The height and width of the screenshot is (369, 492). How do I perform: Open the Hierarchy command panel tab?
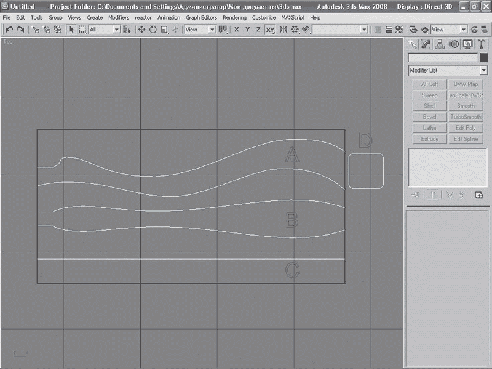coord(440,44)
